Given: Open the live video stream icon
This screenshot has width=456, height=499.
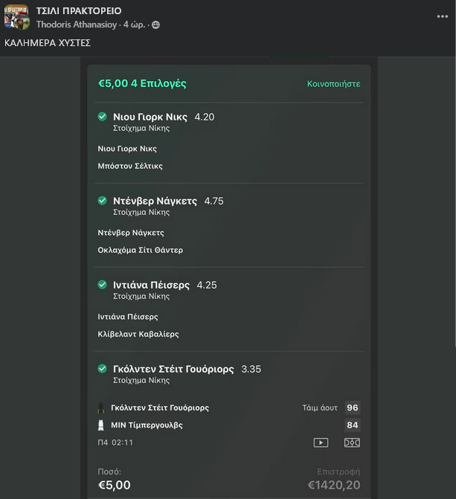Looking at the screenshot, I should pos(321,442).
